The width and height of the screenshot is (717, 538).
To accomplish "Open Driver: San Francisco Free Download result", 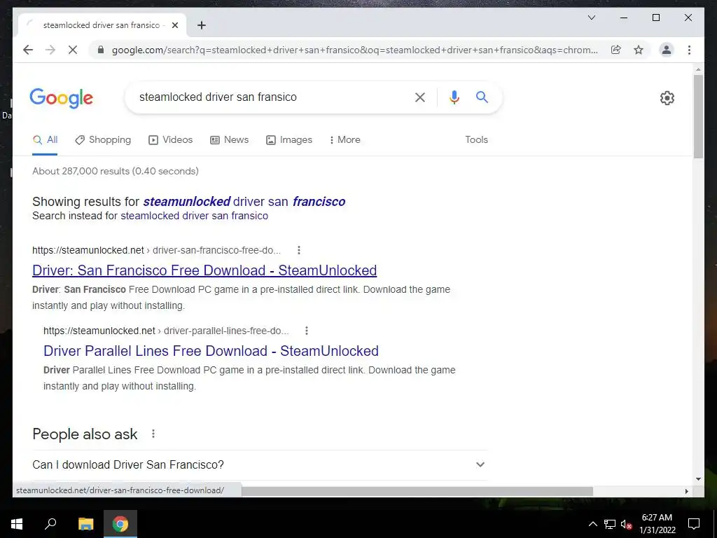I will pyautogui.click(x=204, y=270).
